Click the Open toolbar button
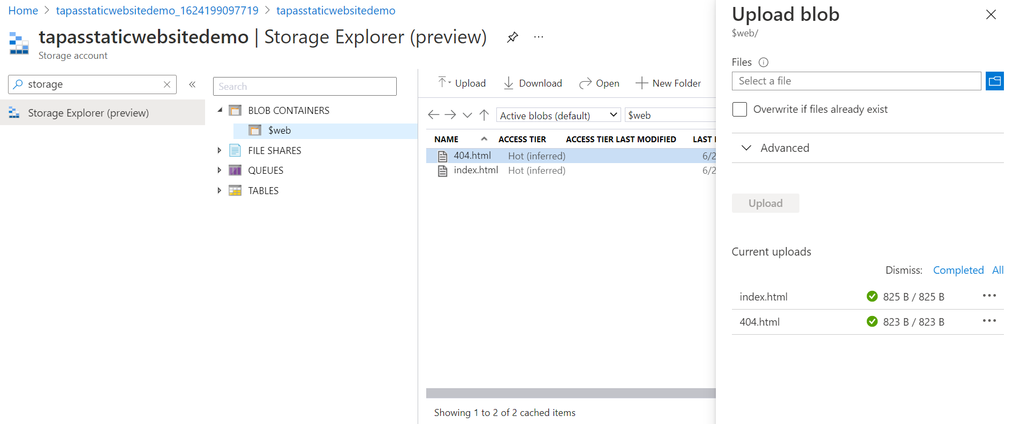This screenshot has width=1020, height=424. click(x=599, y=83)
